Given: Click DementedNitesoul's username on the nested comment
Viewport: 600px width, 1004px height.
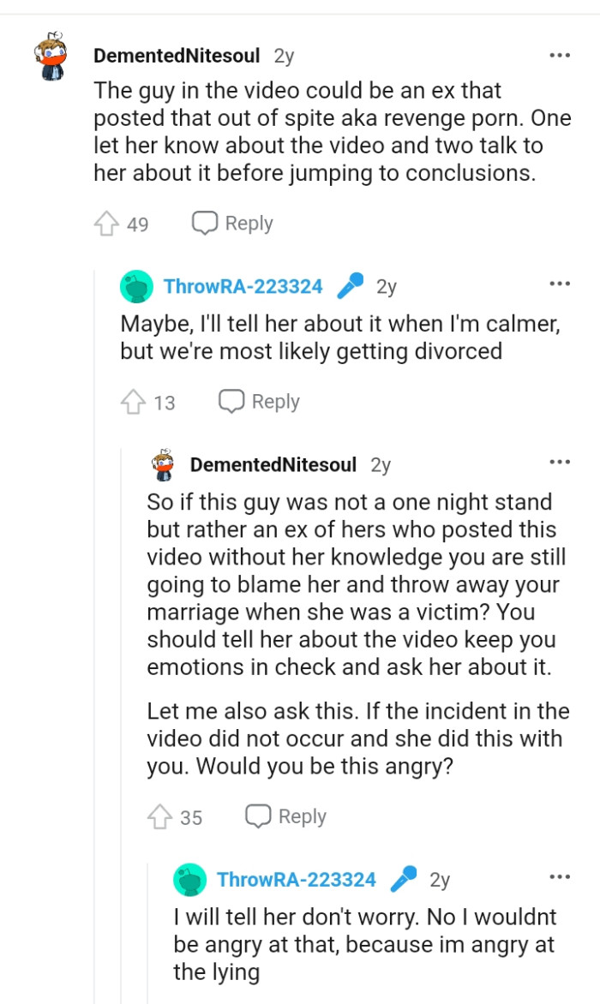Looking at the screenshot, I should [x=273, y=464].
